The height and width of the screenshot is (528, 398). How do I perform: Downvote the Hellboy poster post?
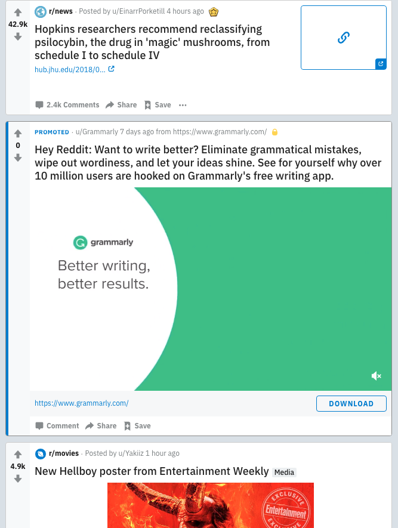(18, 478)
